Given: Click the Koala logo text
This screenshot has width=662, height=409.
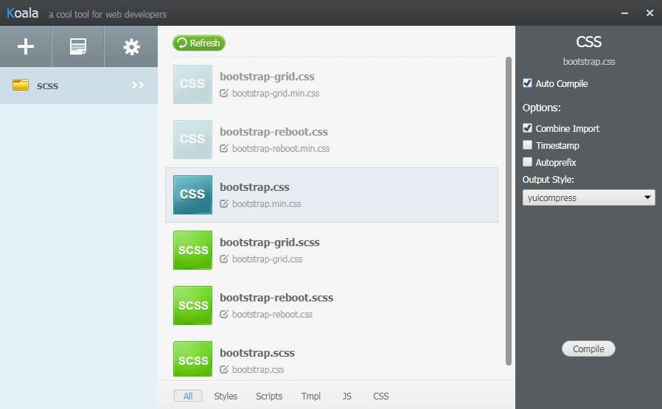Looking at the screenshot, I should pyautogui.click(x=22, y=13).
